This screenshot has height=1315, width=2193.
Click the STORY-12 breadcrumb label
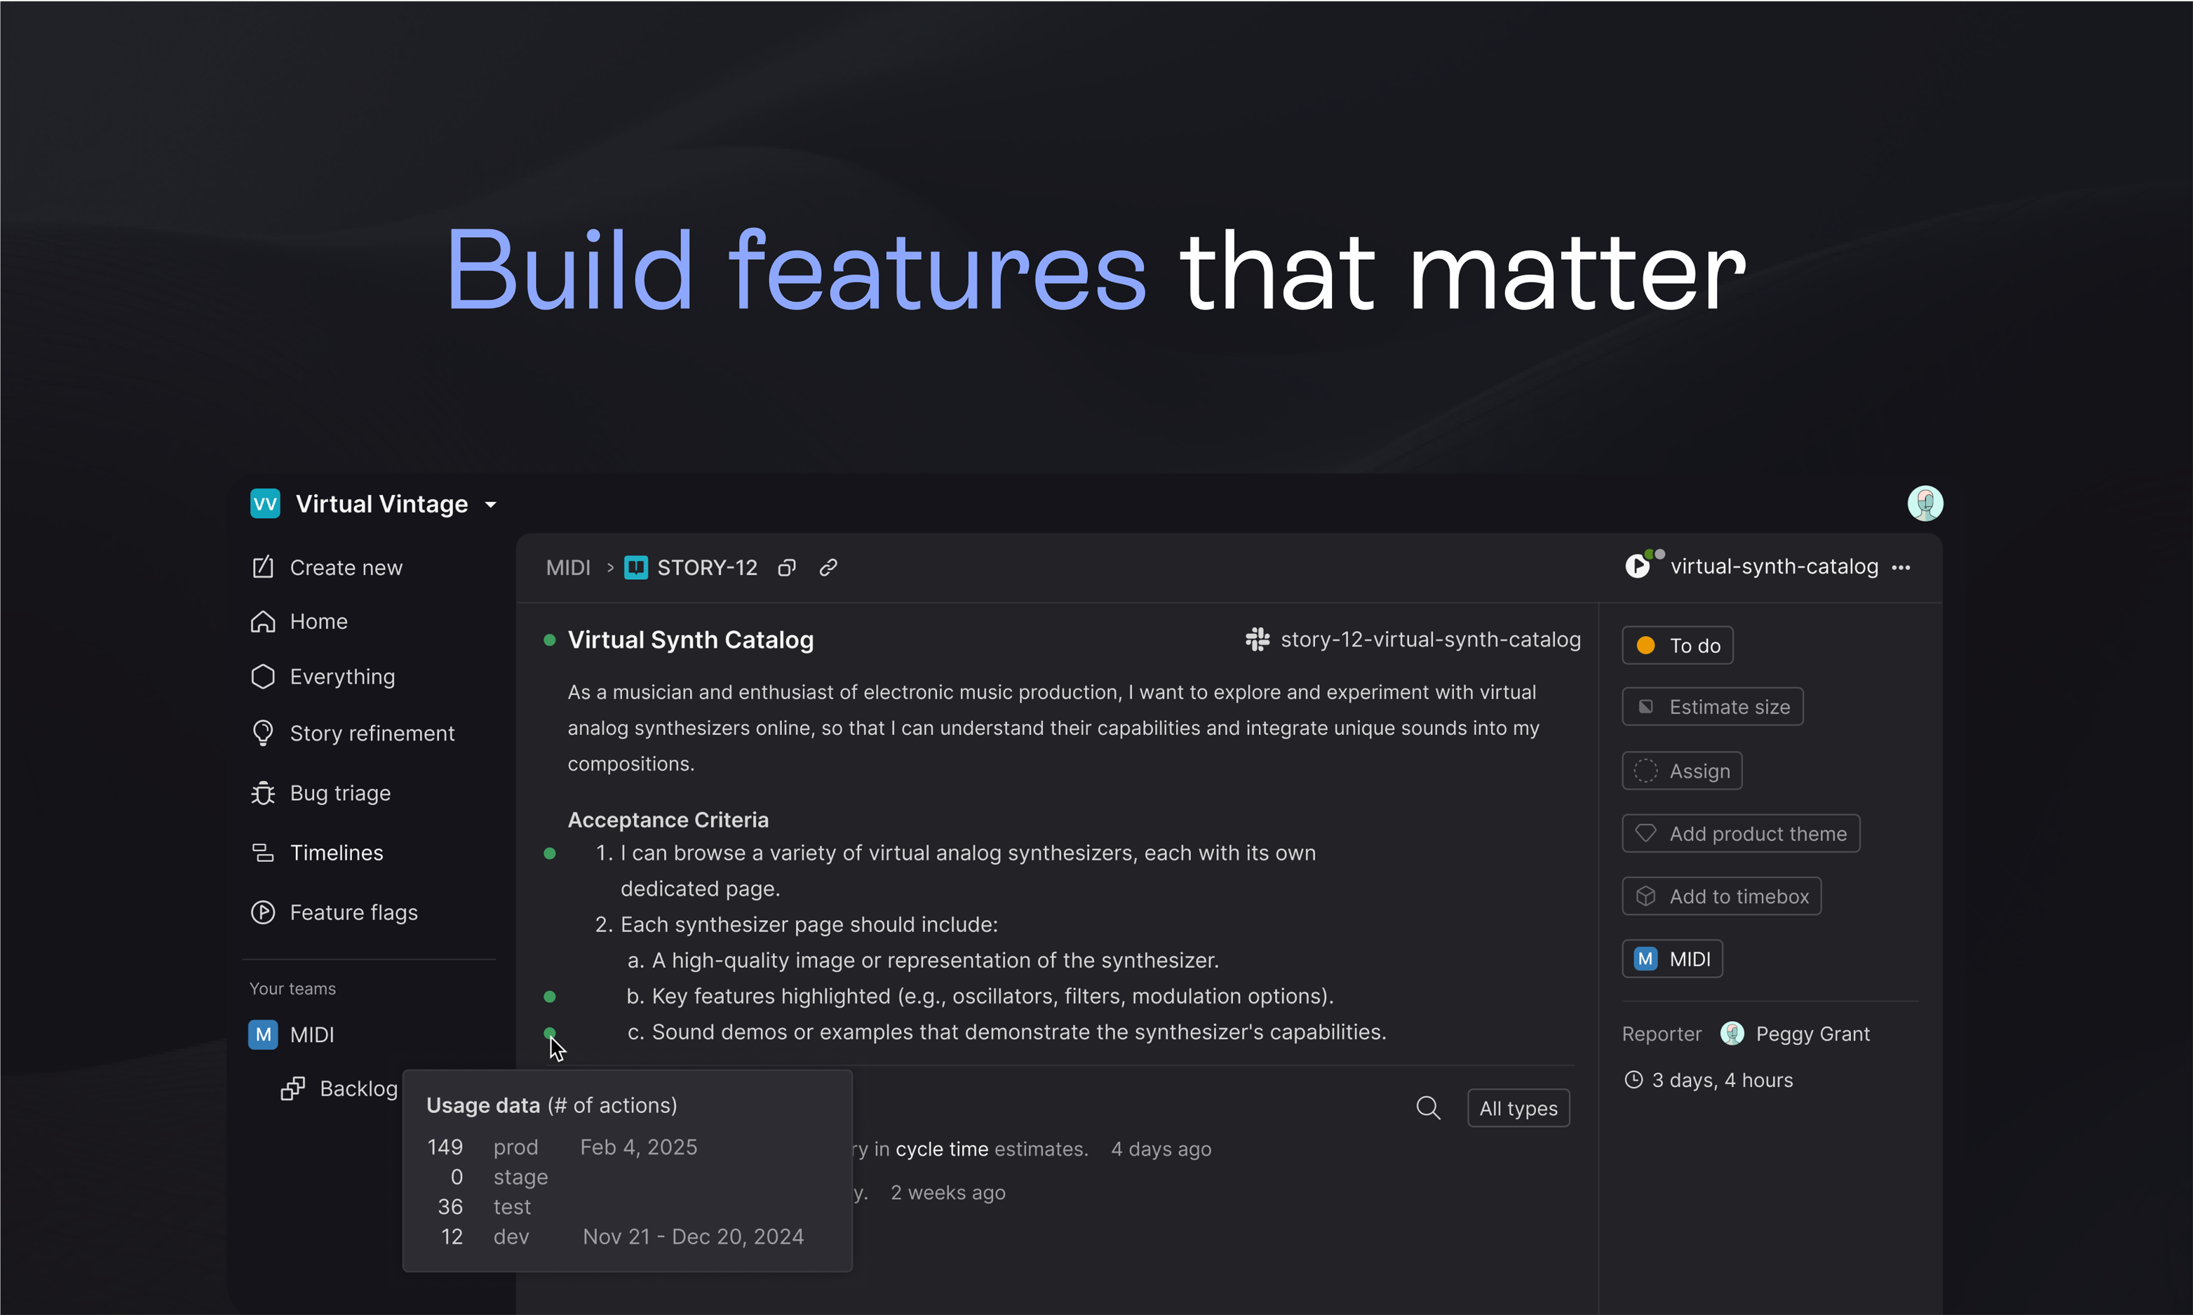click(707, 567)
